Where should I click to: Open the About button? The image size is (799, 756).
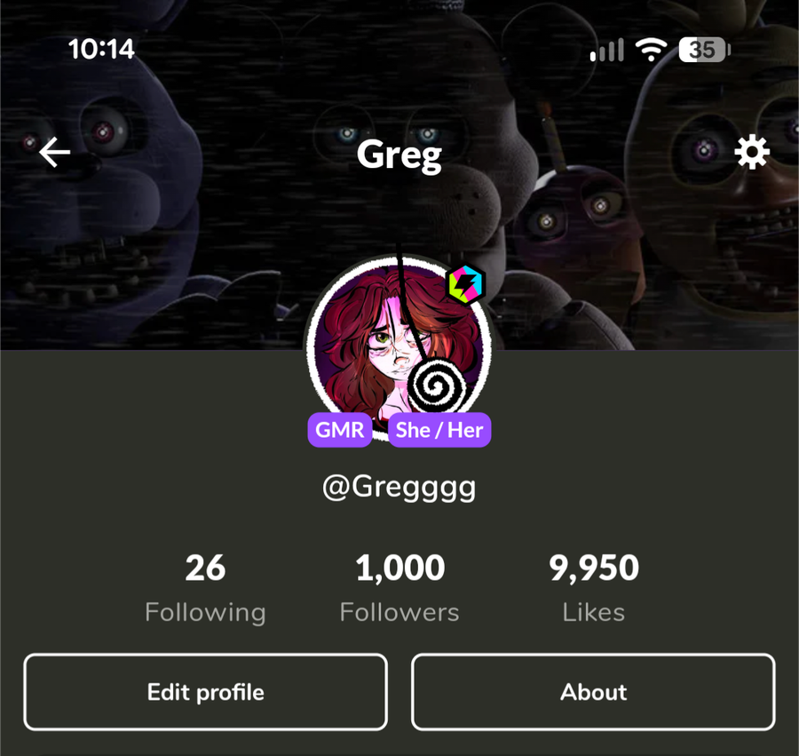tap(593, 692)
